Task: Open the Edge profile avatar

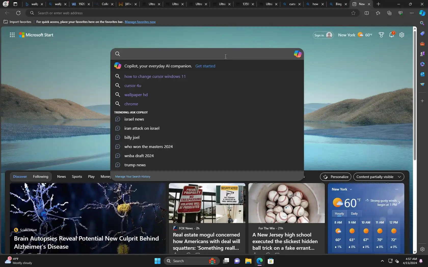Action: (6, 4)
